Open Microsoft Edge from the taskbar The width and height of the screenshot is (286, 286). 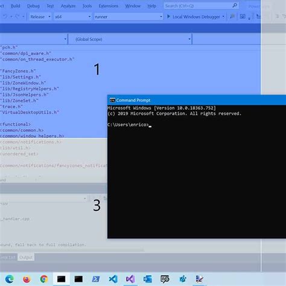(10, 279)
